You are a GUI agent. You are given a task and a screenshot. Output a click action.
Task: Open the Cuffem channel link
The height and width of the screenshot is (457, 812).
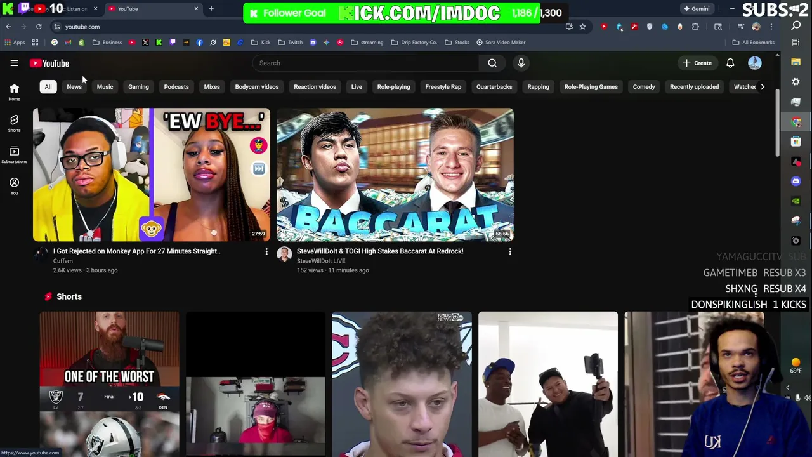(x=63, y=261)
